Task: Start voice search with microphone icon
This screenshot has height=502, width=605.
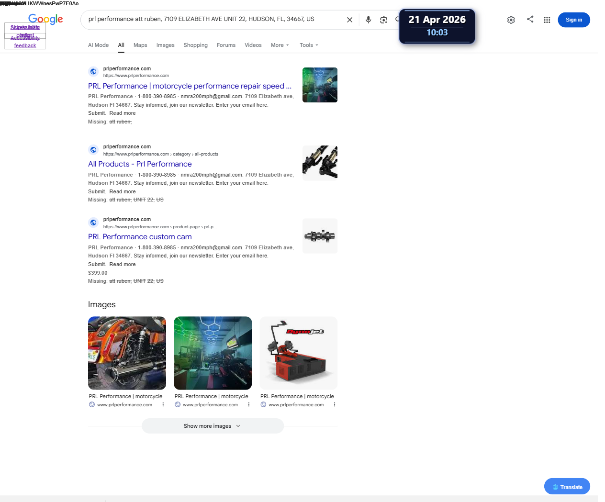Action: (x=368, y=20)
